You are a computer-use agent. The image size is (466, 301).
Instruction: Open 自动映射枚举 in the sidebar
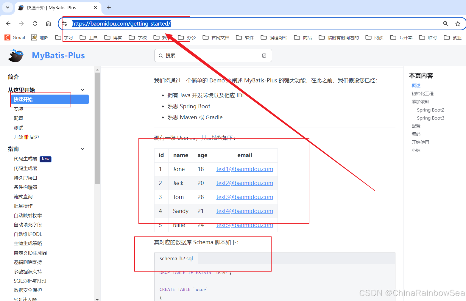point(28,215)
